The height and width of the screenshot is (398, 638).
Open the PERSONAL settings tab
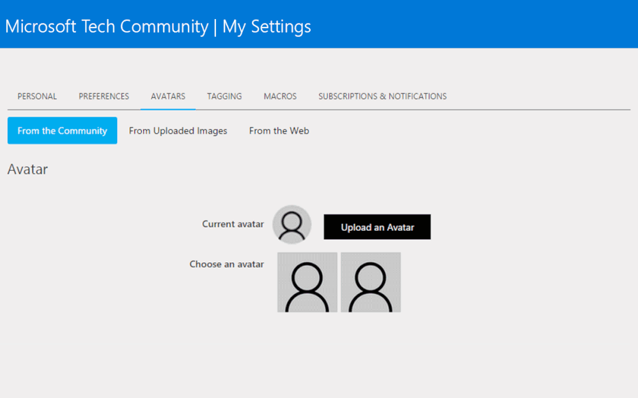click(37, 96)
